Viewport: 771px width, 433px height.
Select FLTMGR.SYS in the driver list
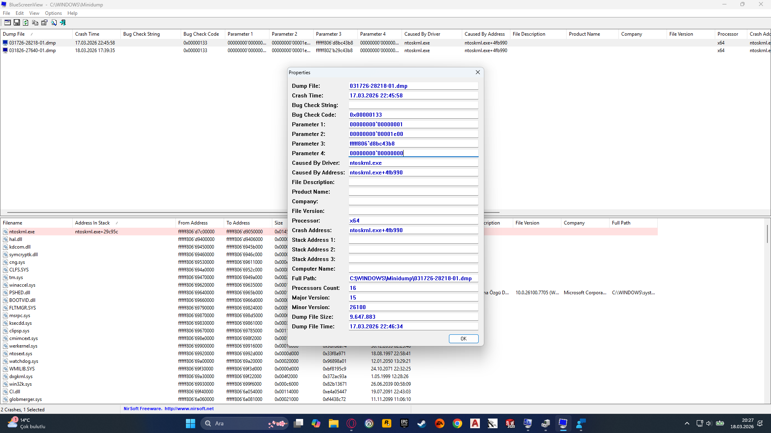tap(22, 308)
